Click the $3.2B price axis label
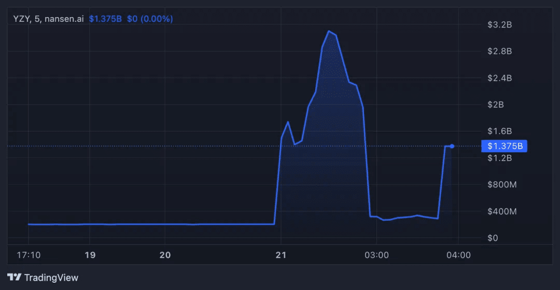 [x=500, y=24]
